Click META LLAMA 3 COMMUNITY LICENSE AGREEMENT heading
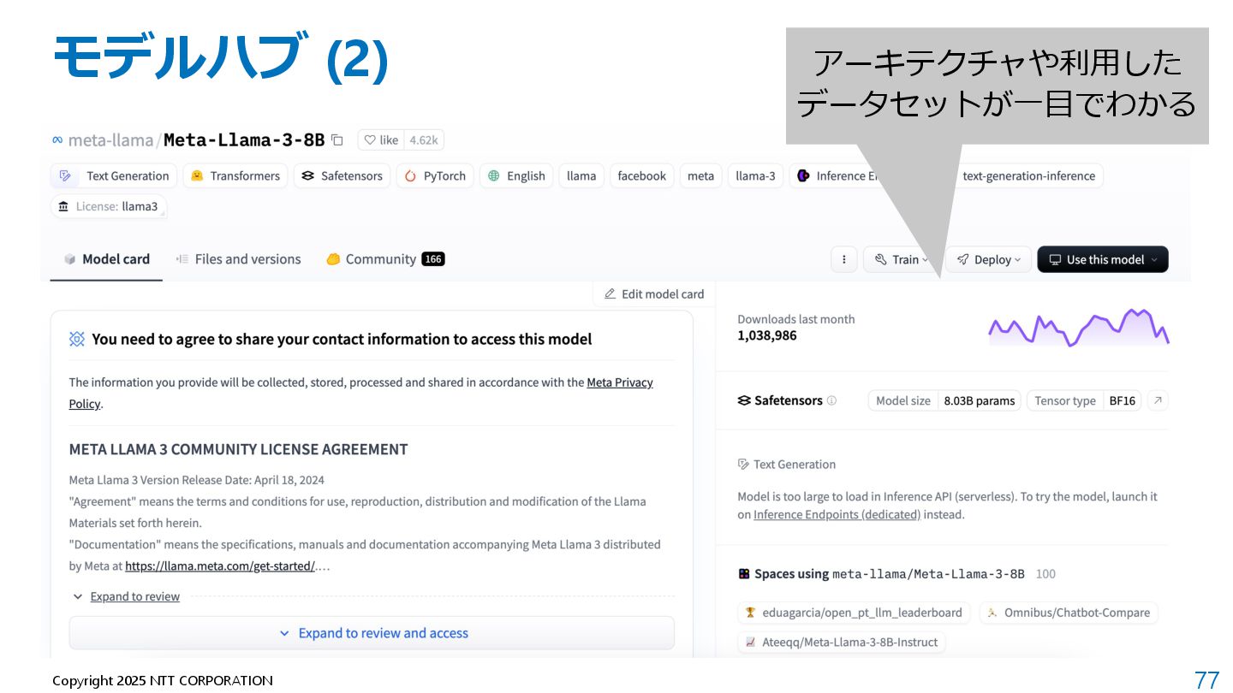 pyautogui.click(x=238, y=449)
